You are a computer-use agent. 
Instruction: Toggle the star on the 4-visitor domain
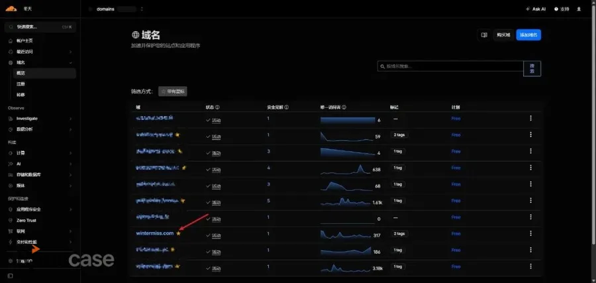pos(180,151)
